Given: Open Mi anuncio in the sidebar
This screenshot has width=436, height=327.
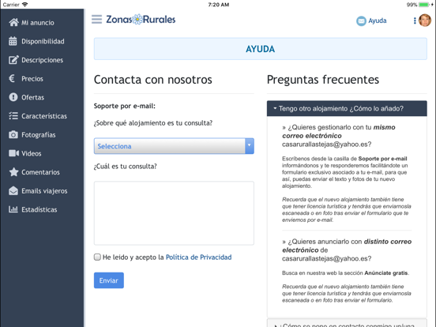Looking at the screenshot, I should 38,23.
